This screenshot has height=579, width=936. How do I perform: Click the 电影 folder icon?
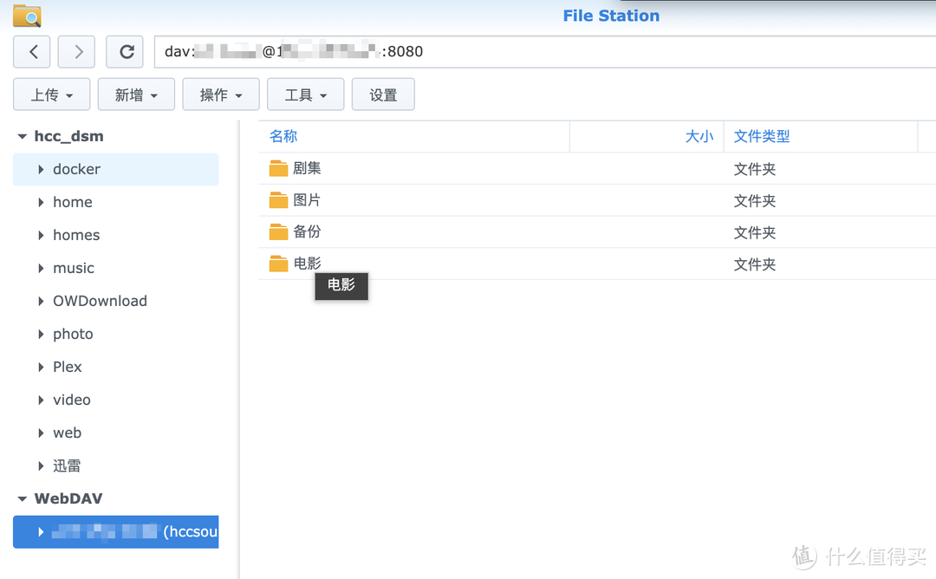click(x=278, y=263)
